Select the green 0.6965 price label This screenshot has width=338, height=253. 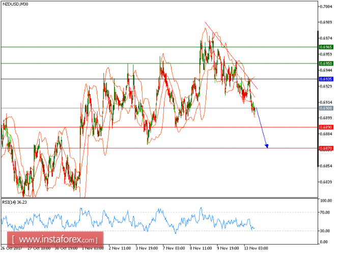(326, 47)
